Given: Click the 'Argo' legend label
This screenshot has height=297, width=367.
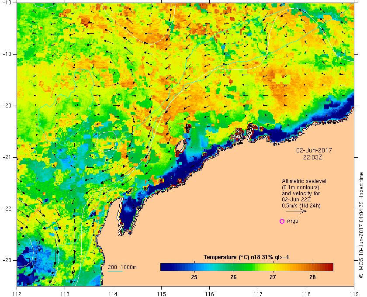Looking at the screenshot, I should [292, 221].
